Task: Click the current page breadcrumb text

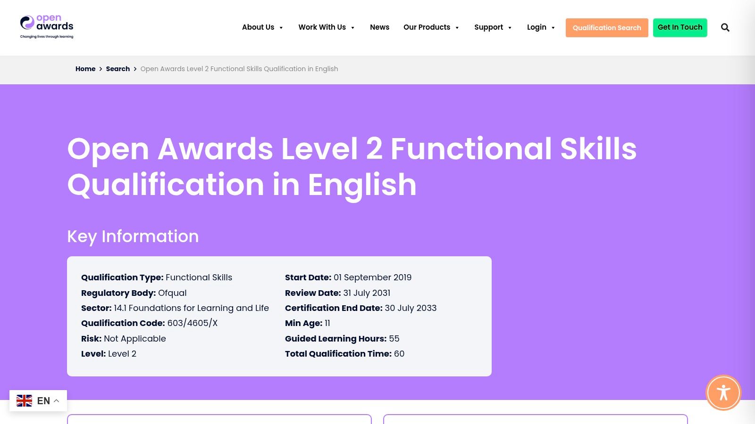Action: point(239,69)
